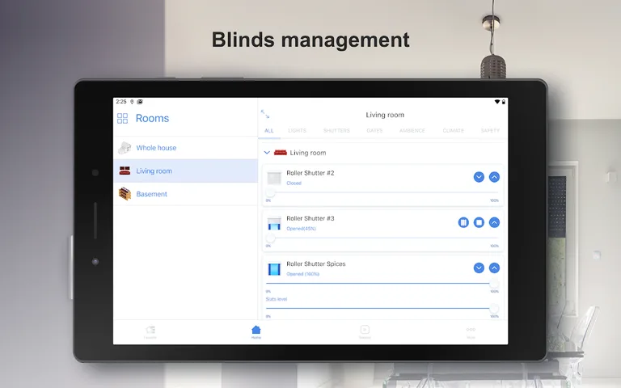Click the 'Roller Shutter #2' title

click(x=310, y=173)
